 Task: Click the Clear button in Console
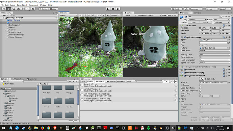click(83, 82)
